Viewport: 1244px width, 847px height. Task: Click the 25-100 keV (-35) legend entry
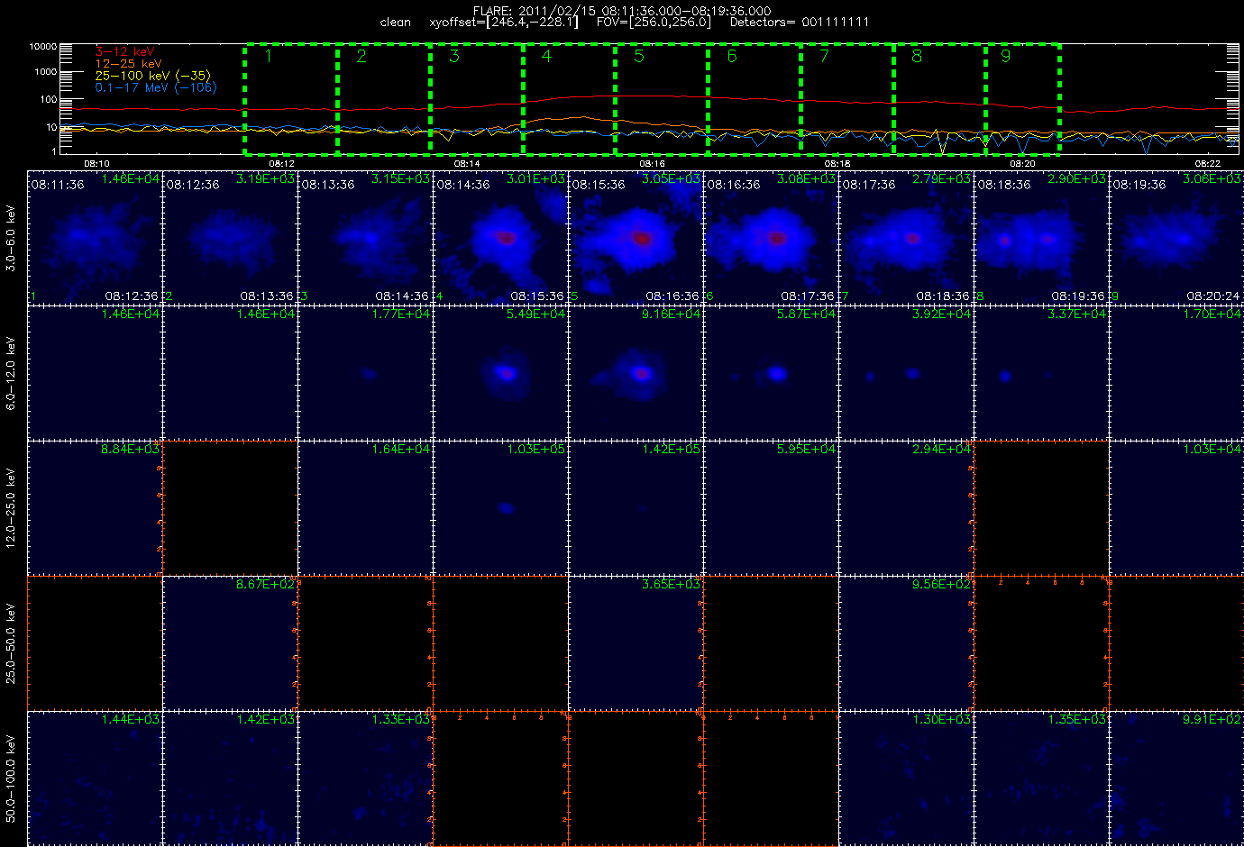(x=152, y=76)
